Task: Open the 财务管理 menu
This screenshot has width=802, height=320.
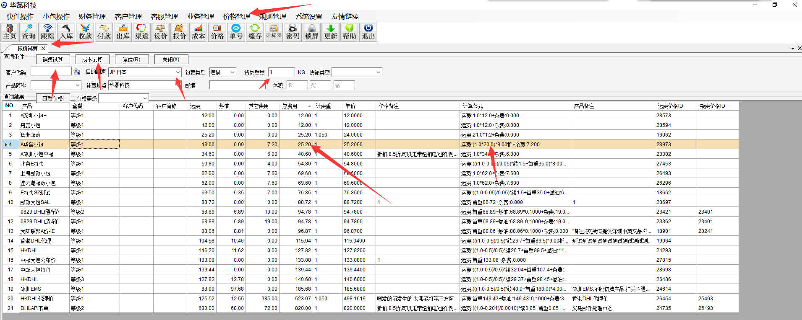Action: 92,17
